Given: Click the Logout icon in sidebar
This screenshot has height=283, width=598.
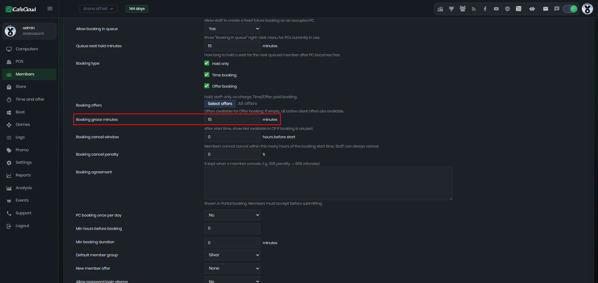Looking at the screenshot, I should coord(9,226).
